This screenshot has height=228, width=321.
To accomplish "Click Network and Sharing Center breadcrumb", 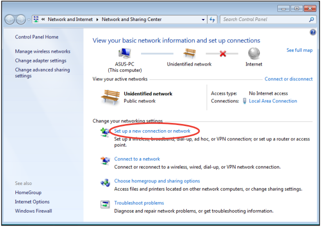I will pos(132,19).
